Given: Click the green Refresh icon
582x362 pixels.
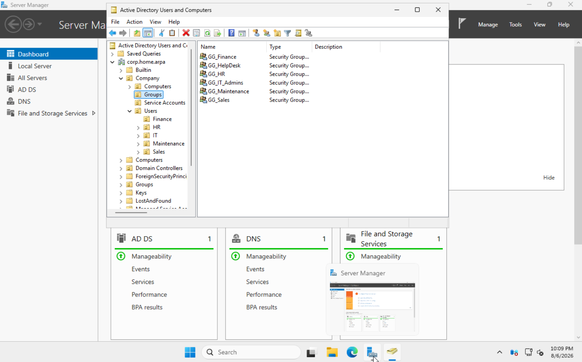Looking at the screenshot, I should (x=207, y=33).
